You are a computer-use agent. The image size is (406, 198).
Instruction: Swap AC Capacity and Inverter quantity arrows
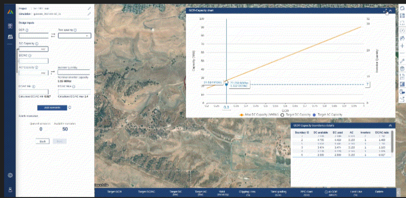click(x=53, y=73)
